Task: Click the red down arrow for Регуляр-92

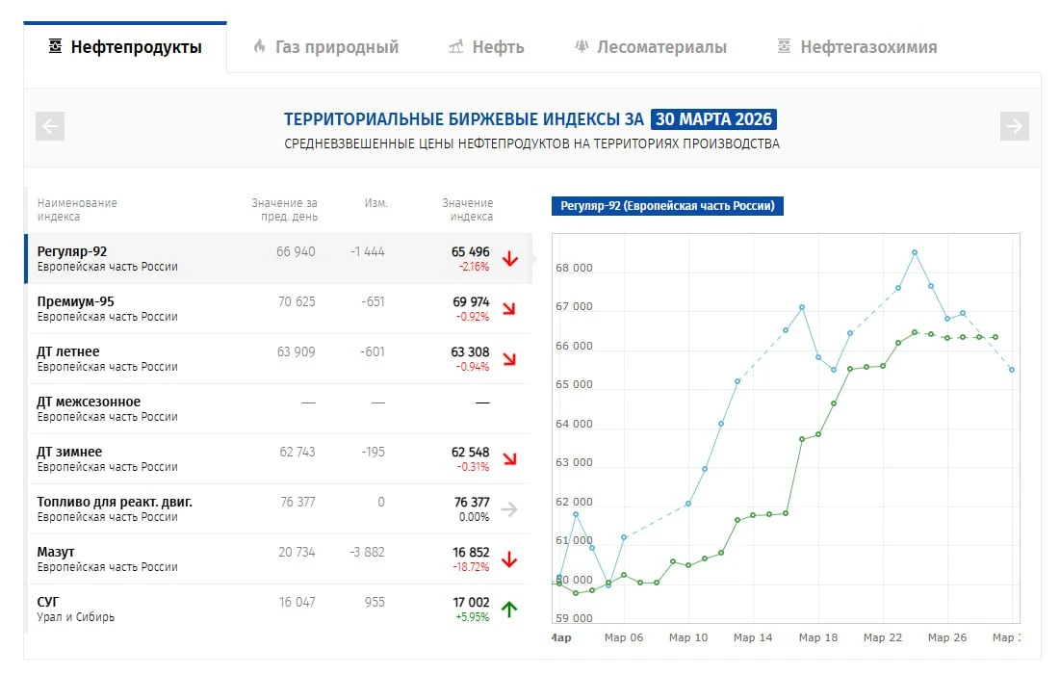Action: coord(510,259)
